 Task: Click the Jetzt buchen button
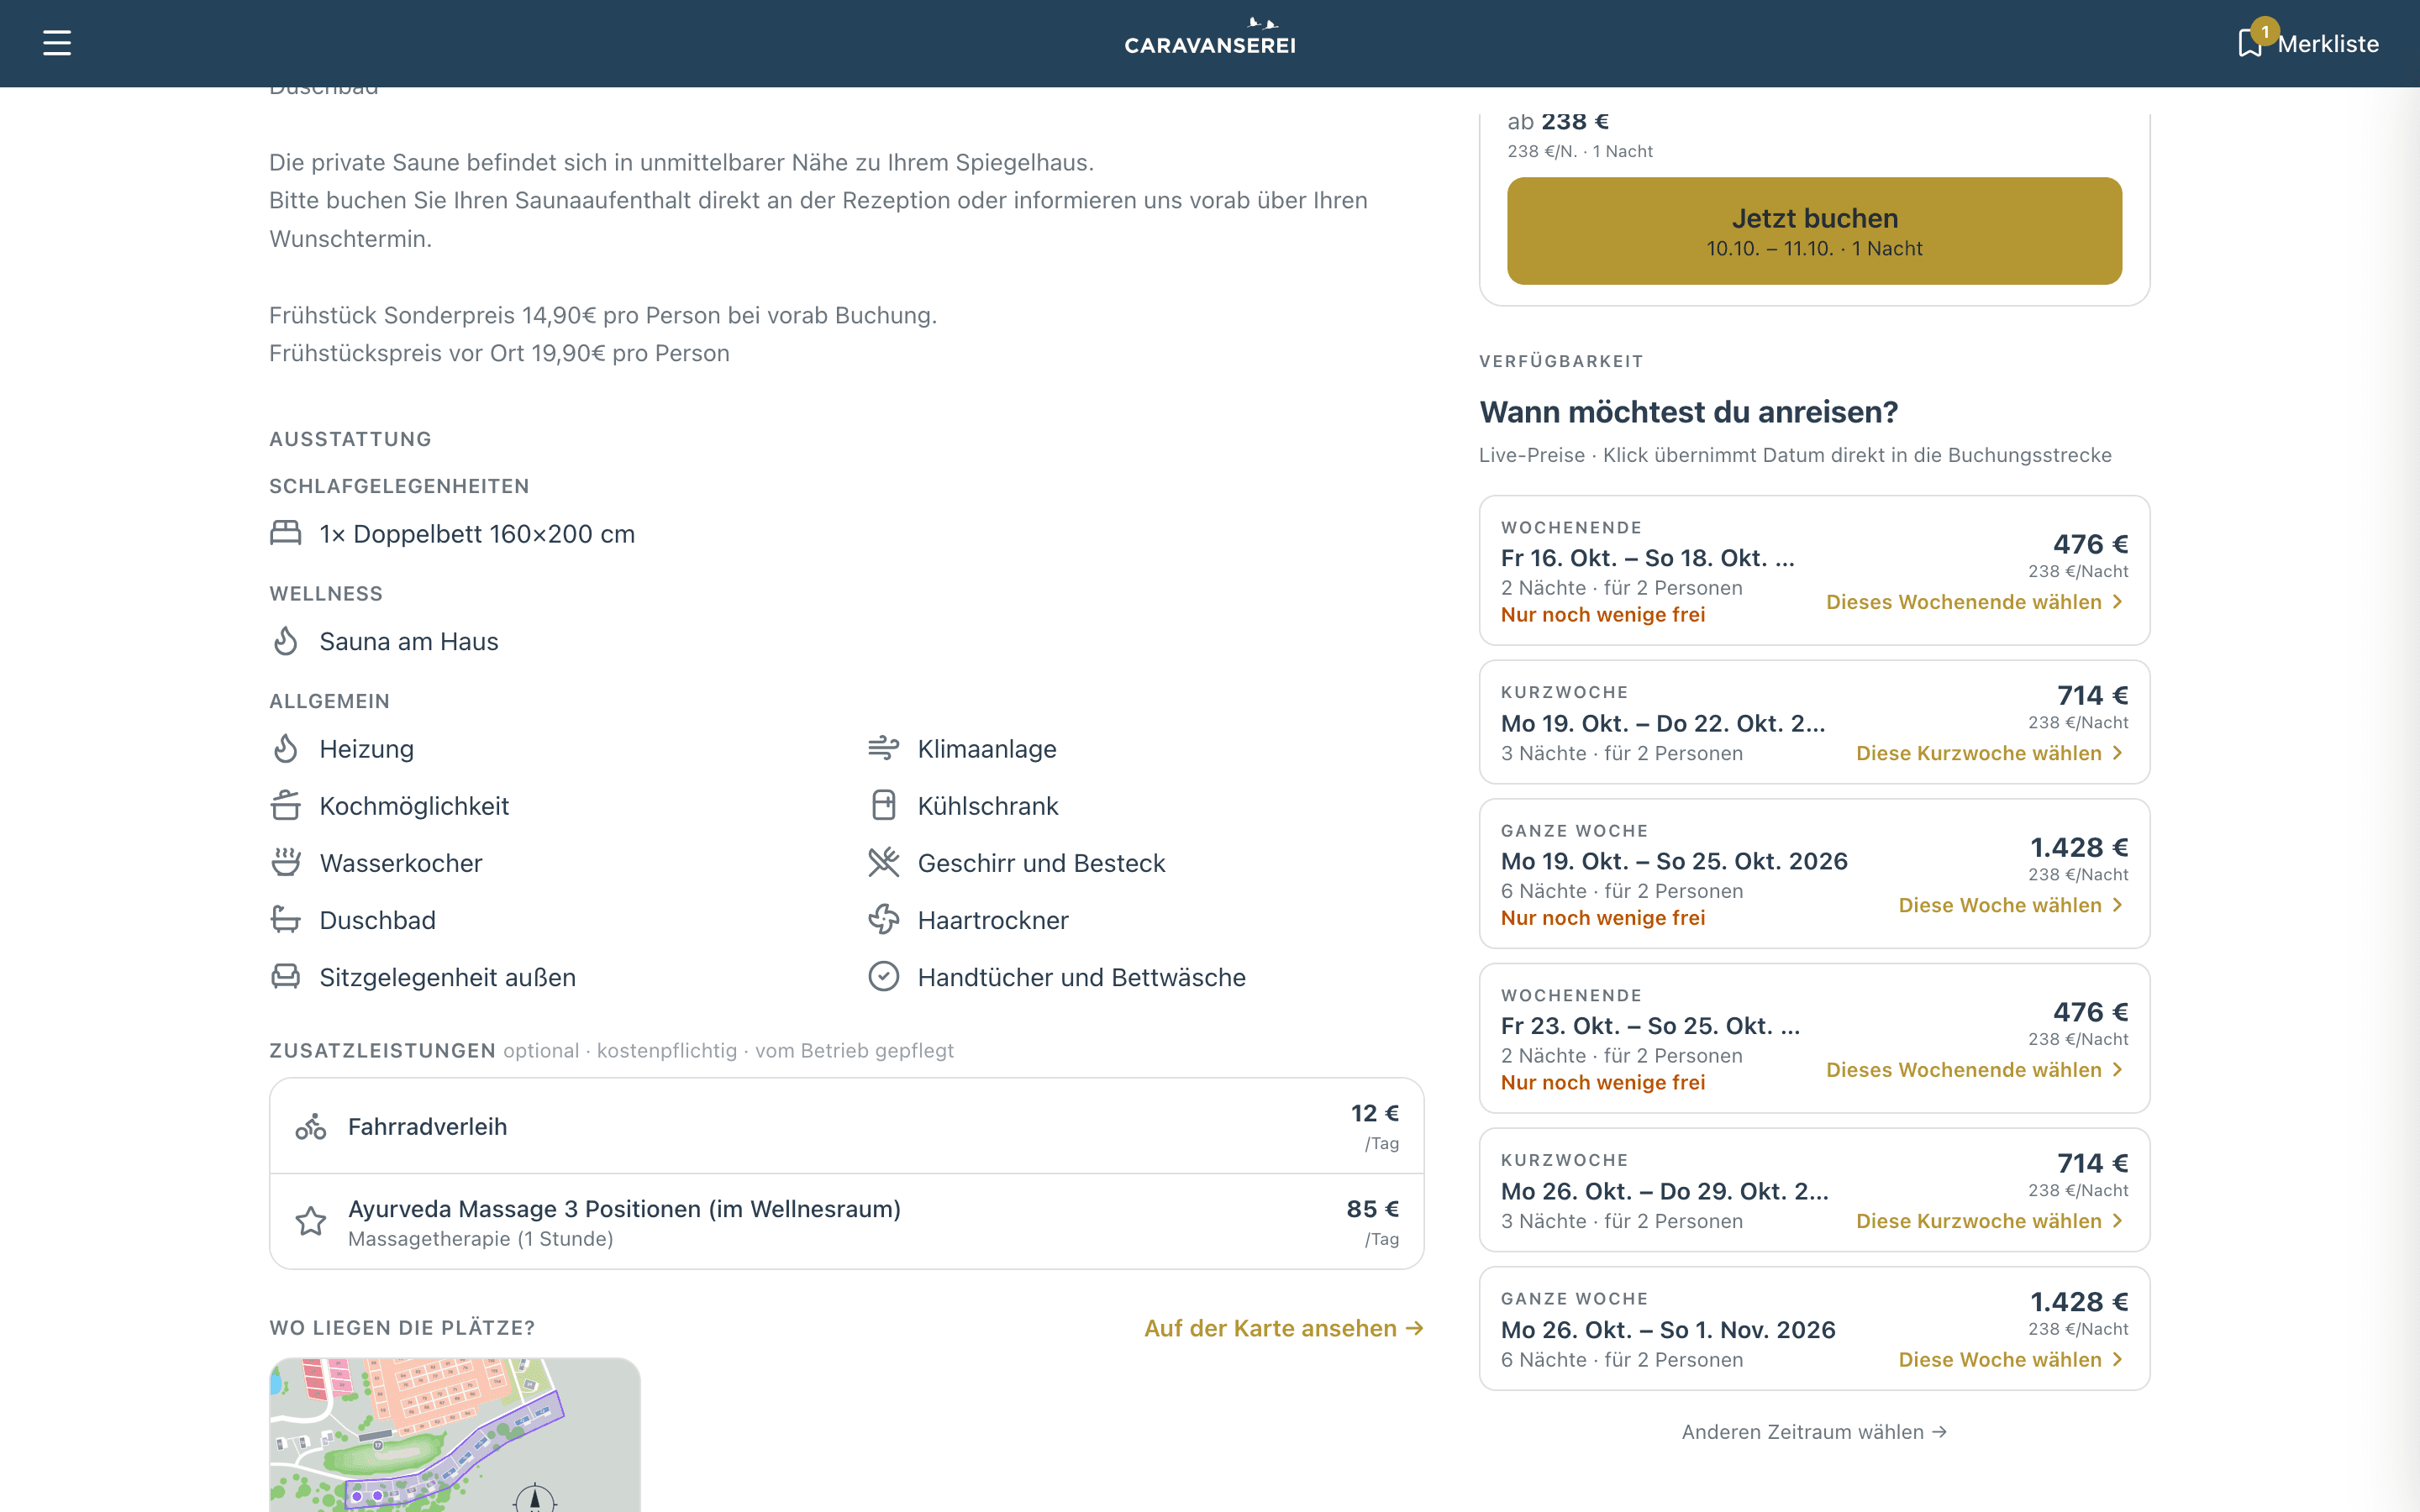coord(1814,231)
